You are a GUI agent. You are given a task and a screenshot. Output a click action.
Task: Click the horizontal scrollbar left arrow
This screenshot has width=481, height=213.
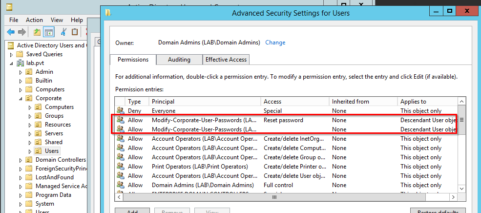point(119,197)
